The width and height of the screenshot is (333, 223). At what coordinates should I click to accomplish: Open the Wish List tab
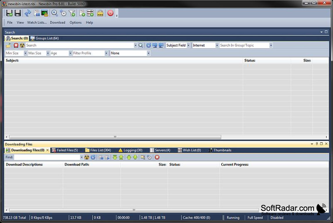click(189, 150)
